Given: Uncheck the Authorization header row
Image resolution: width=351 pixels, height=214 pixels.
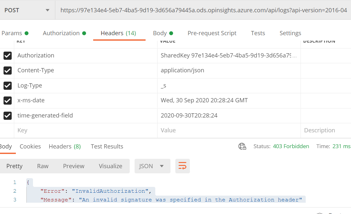Looking at the screenshot, I should (7, 56).
